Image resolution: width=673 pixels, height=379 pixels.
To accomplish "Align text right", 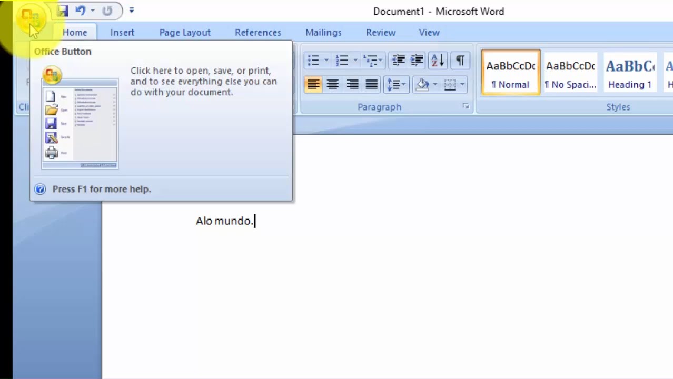I will tap(352, 84).
